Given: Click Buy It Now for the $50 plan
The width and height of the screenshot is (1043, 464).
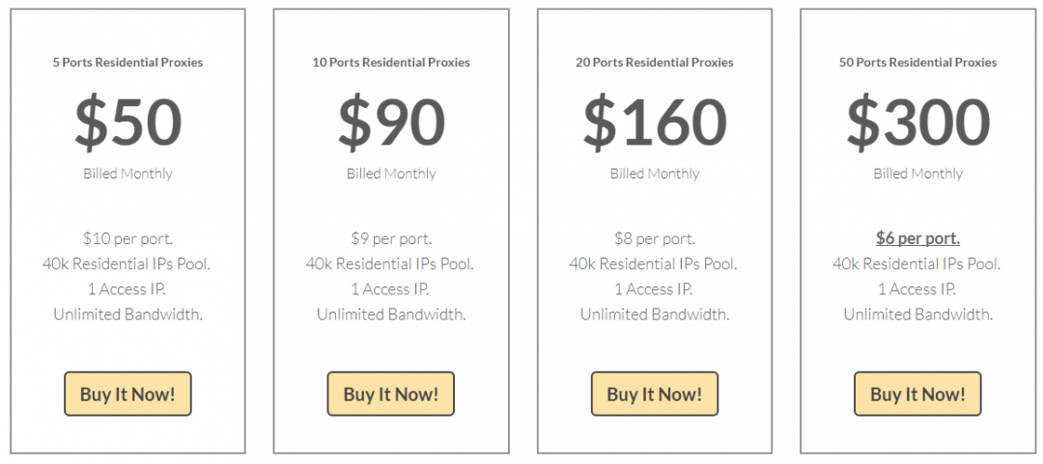Looking at the screenshot, I should [127, 394].
